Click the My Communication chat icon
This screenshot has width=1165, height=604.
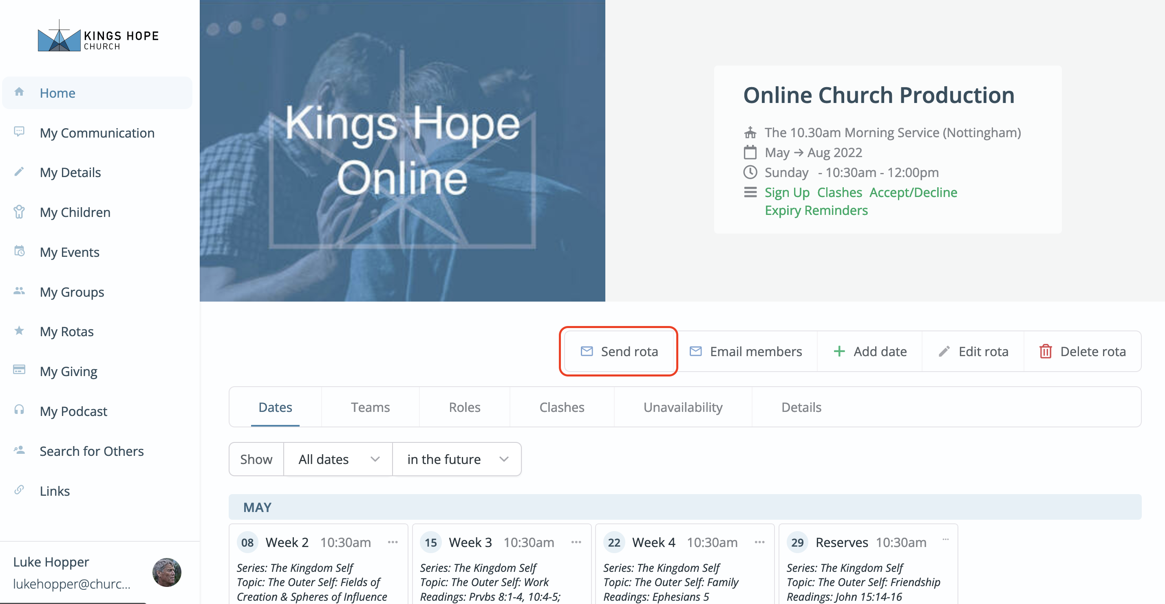coord(19,132)
